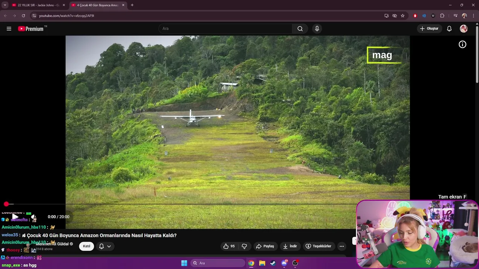Open the black cat face extension

click(x=433, y=16)
